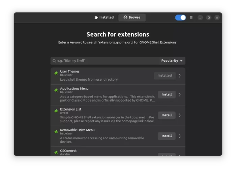Click author name dlandau
Image resolution: width=236 pixels, height=171 pixels.
click(x=65, y=154)
